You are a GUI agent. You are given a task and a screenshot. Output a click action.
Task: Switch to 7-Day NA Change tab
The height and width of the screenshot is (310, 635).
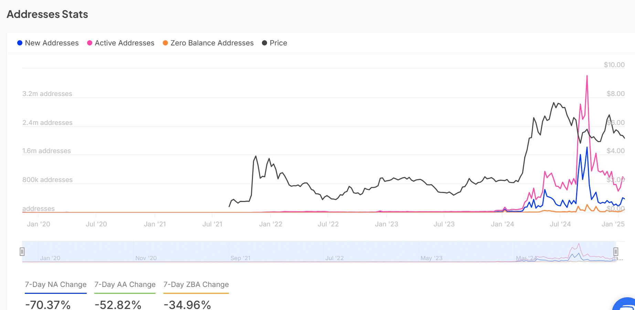tap(56, 285)
